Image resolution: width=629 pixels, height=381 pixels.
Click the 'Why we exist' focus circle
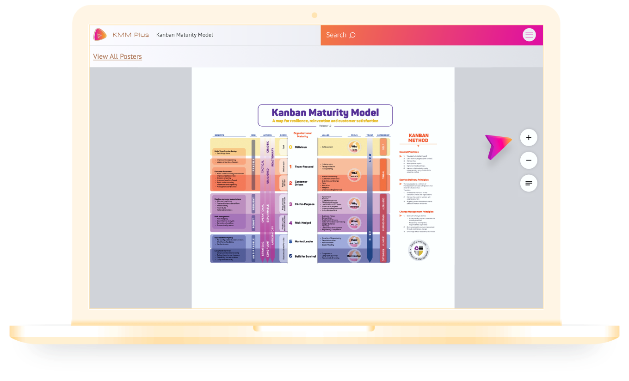click(354, 204)
